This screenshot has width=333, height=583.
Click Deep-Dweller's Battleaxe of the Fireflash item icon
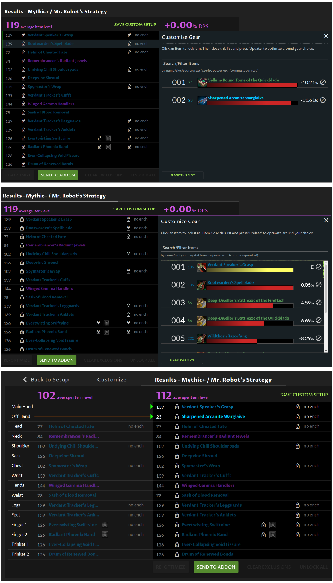(202, 303)
